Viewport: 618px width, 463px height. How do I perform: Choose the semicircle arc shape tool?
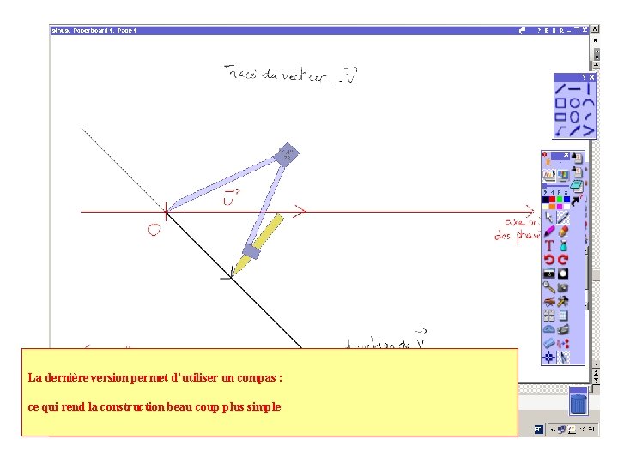tap(589, 103)
